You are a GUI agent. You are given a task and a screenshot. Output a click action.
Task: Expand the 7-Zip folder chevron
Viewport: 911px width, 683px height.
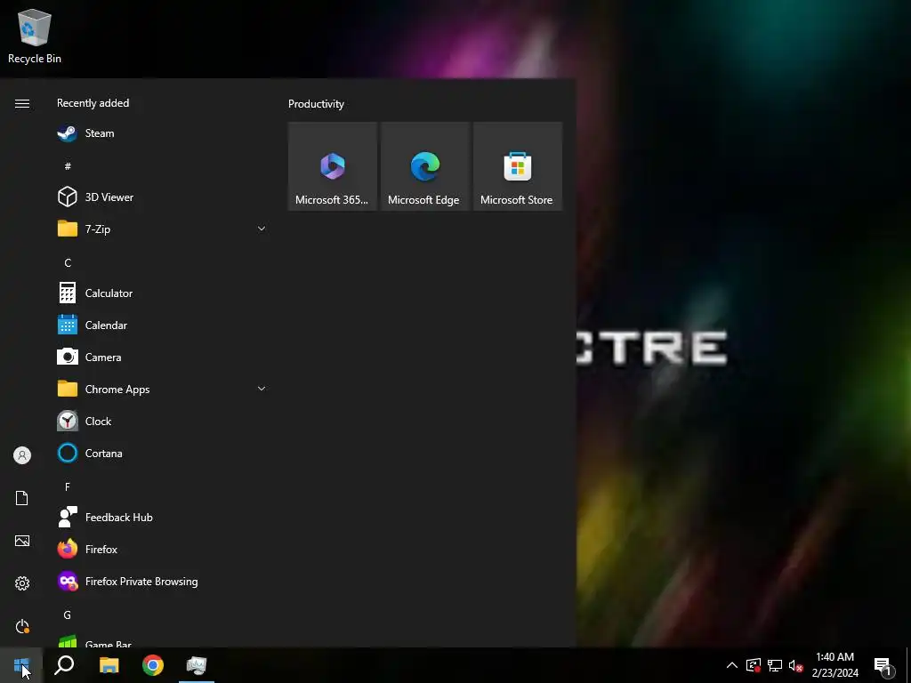(262, 229)
